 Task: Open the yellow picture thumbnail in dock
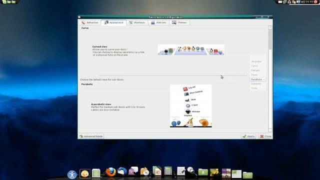pos(214,172)
